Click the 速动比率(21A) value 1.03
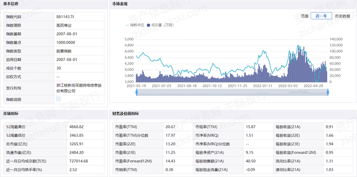 tap(329, 170)
